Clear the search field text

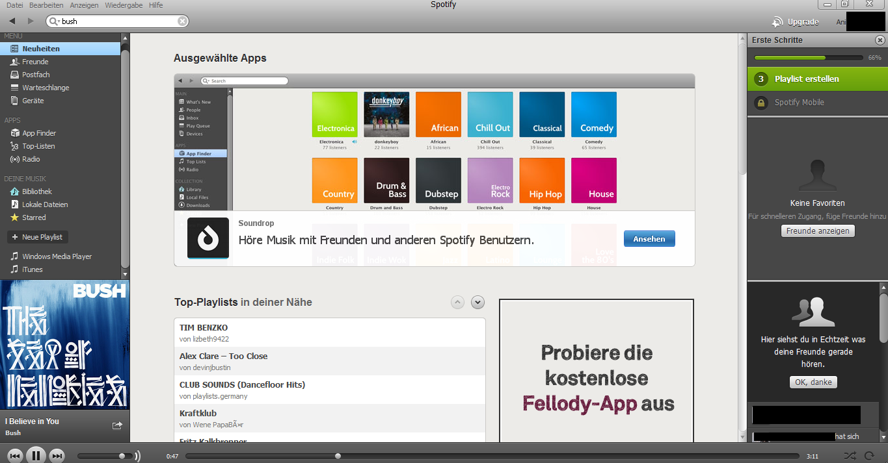pyautogui.click(x=183, y=21)
